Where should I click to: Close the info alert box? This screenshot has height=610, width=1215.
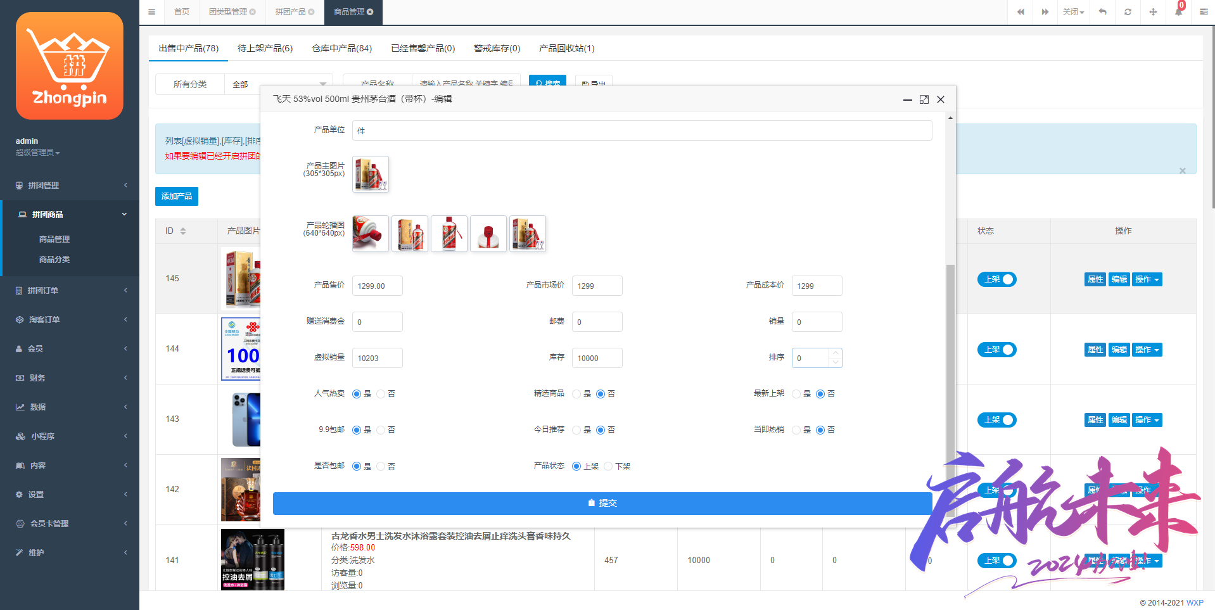pos(1182,171)
